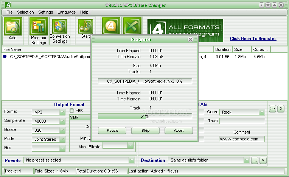Open the Language menu

pyautogui.click(x=67, y=12)
